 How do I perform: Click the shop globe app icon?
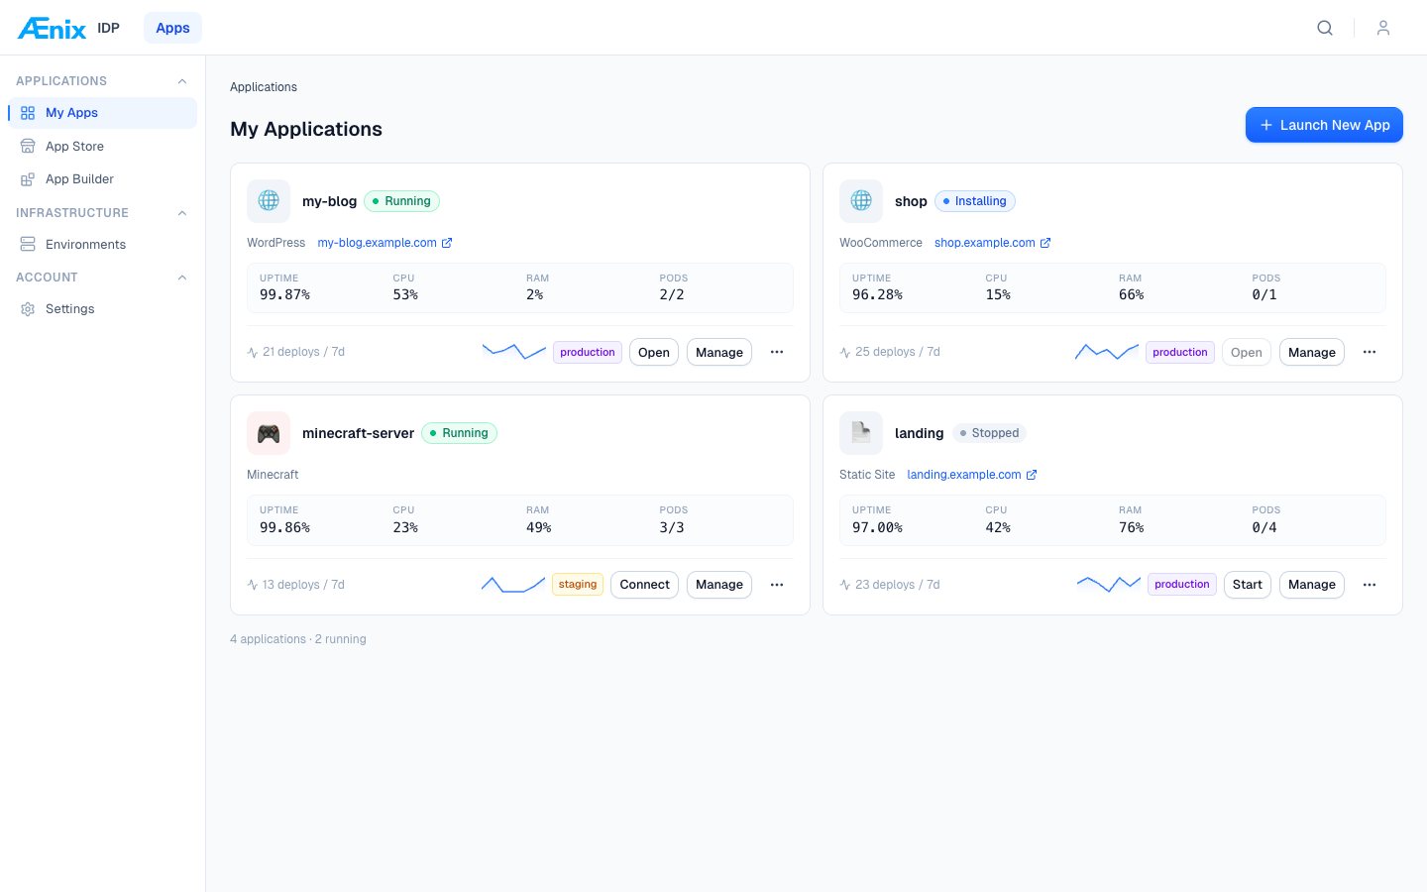861,201
